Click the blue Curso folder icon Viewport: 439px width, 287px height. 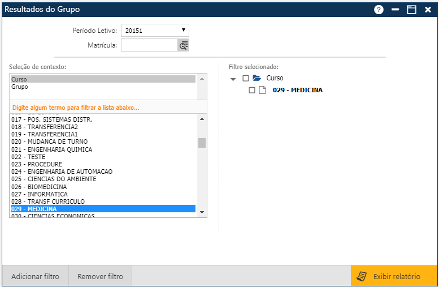coord(257,78)
